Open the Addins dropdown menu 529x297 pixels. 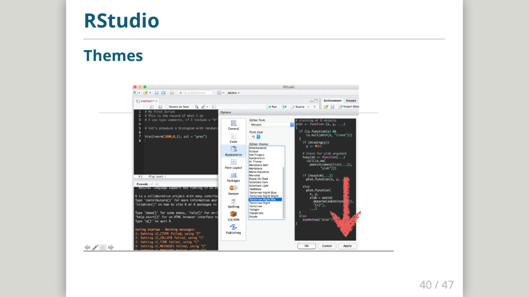[234, 93]
